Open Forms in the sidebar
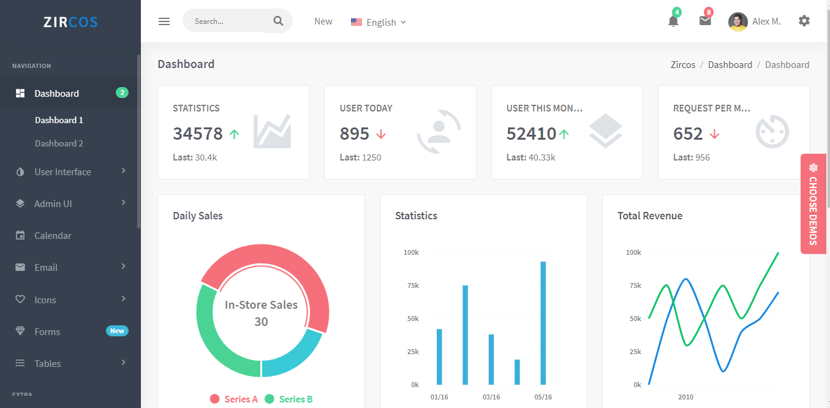Image resolution: width=830 pixels, height=408 pixels. (x=47, y=331)
